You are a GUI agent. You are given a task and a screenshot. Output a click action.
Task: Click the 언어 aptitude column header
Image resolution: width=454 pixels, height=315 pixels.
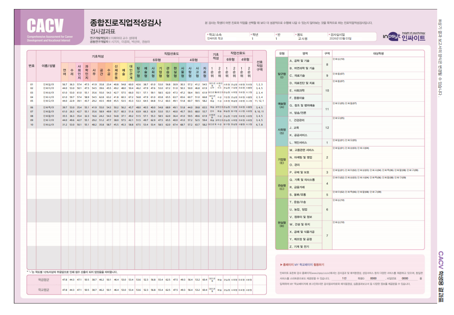[64, 72]
